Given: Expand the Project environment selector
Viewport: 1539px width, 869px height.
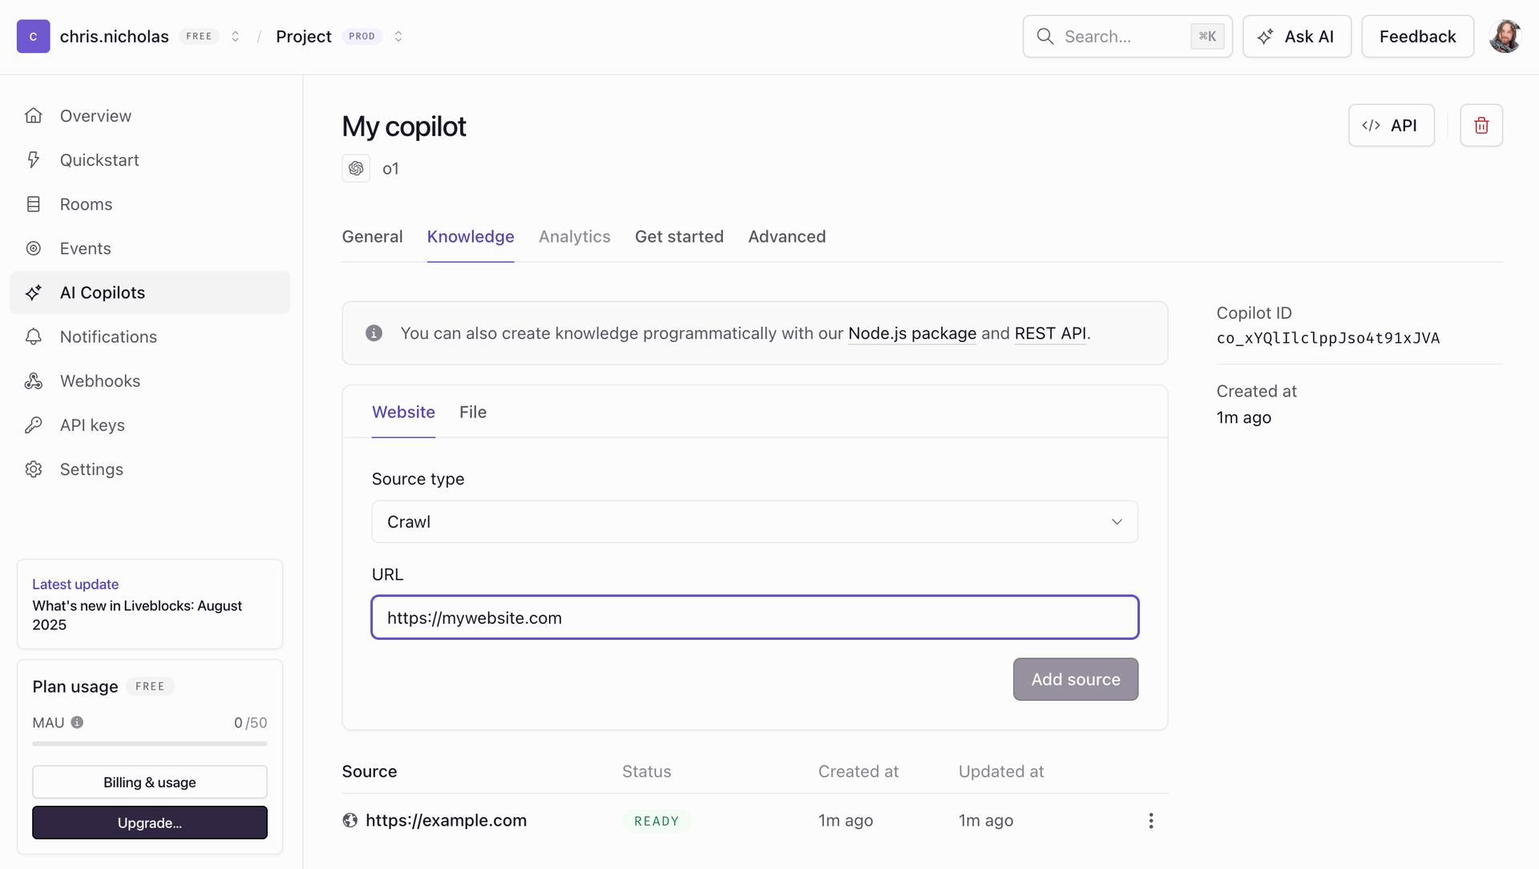Looking at the screenshot, I should (x=398, y=36).
